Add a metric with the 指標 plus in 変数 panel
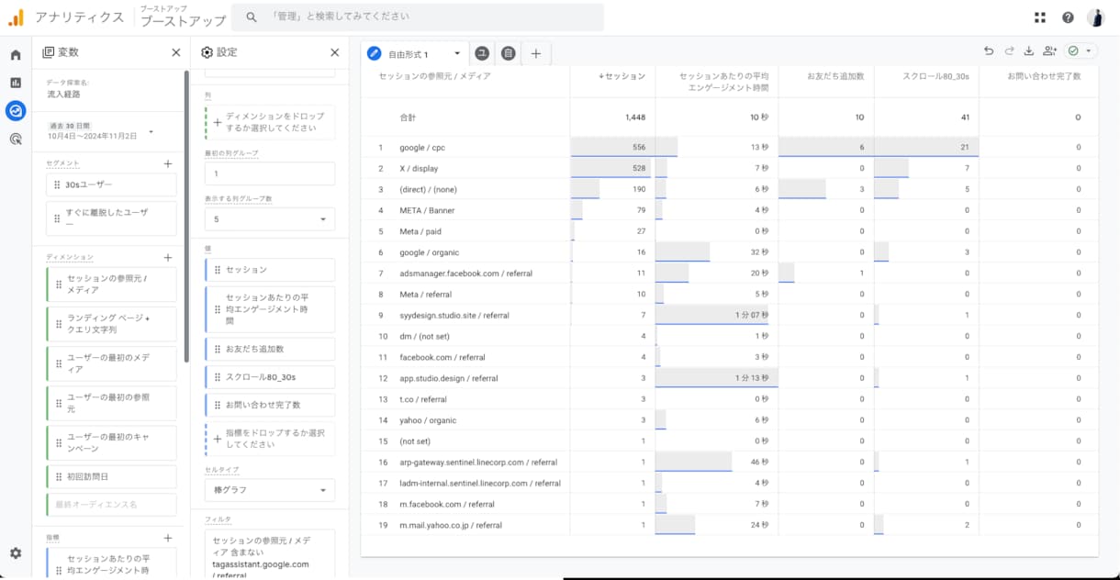Image resolution: width=1120 pixels, height=580 pixels. (168, 538)
